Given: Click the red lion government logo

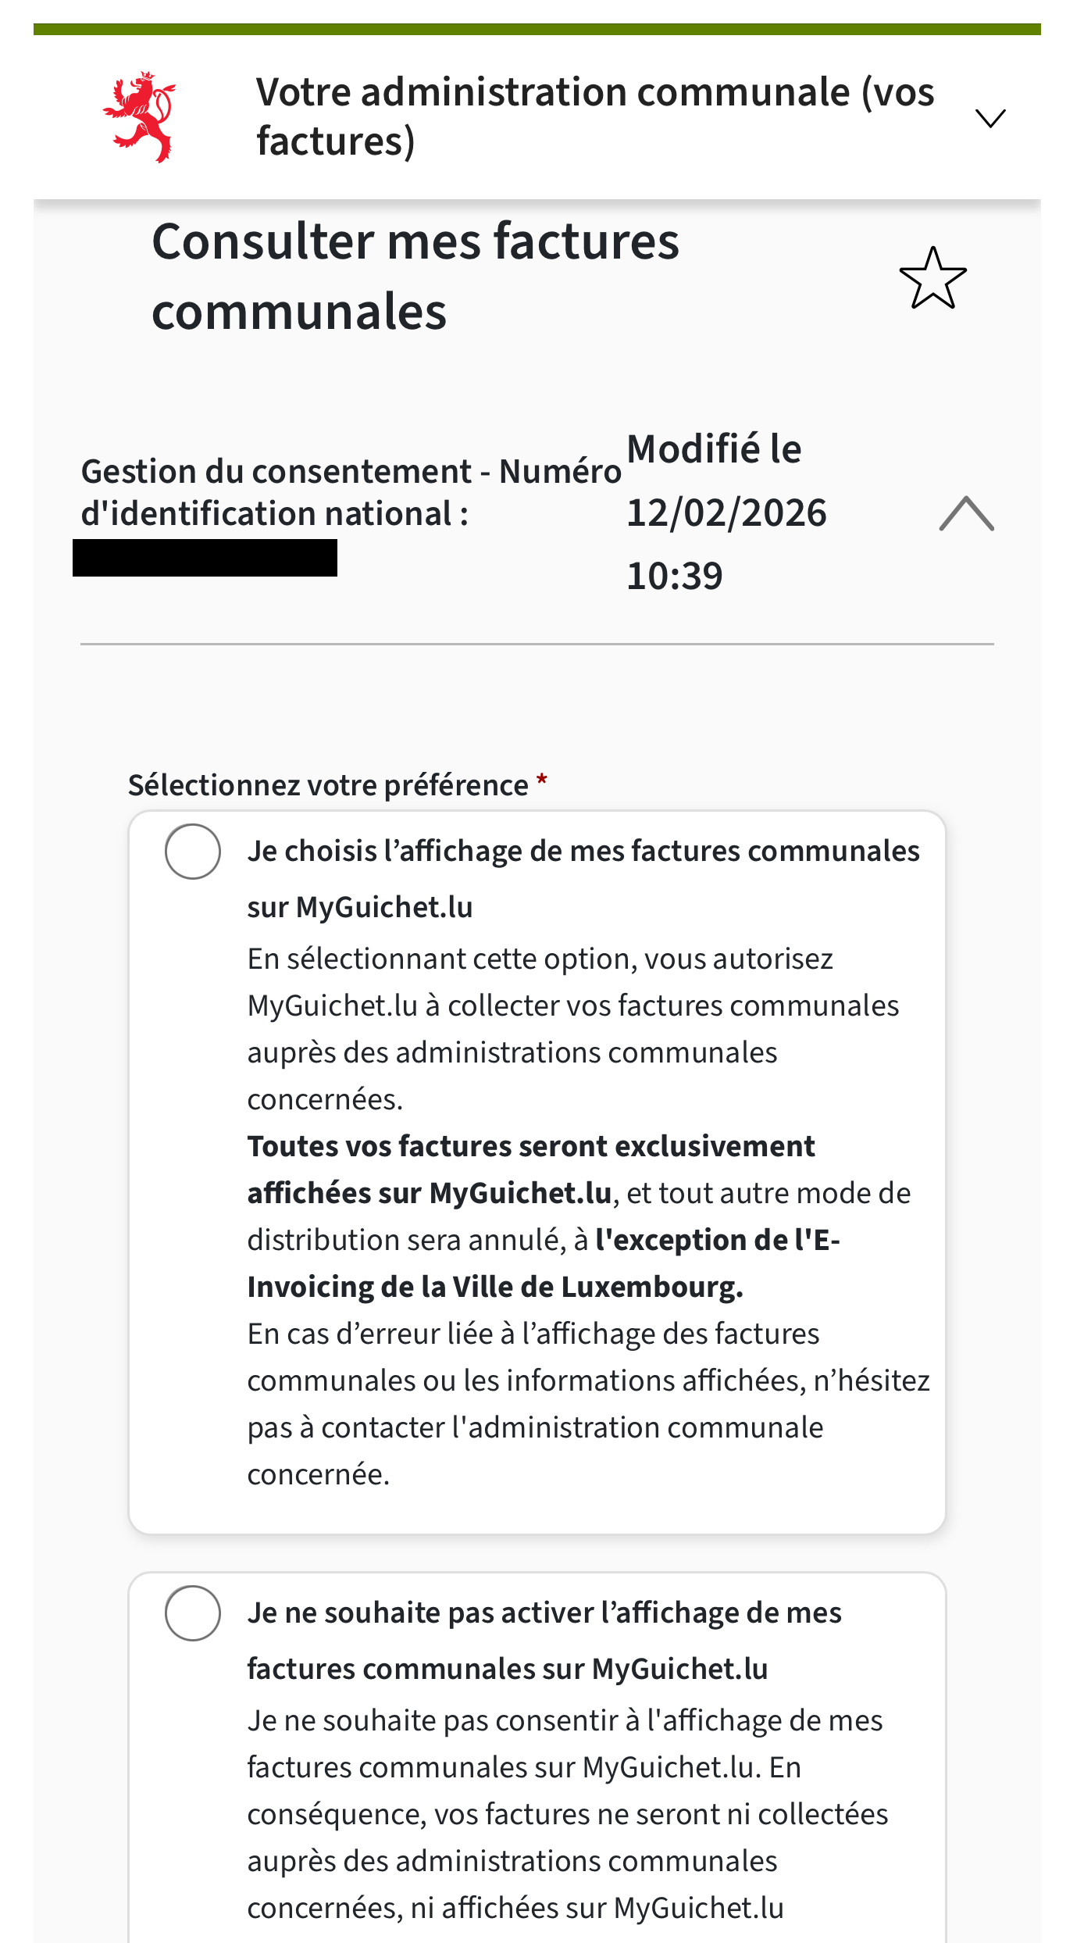Looking at the screenshot, I should pos(140,117).
